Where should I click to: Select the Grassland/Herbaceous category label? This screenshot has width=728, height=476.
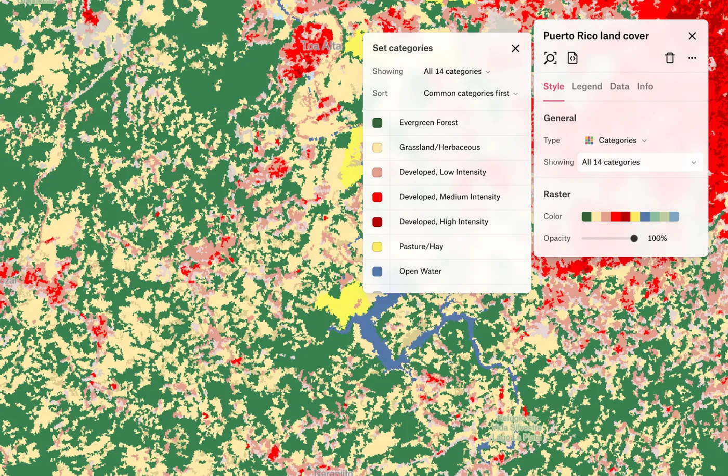click(x=439, y=147)
